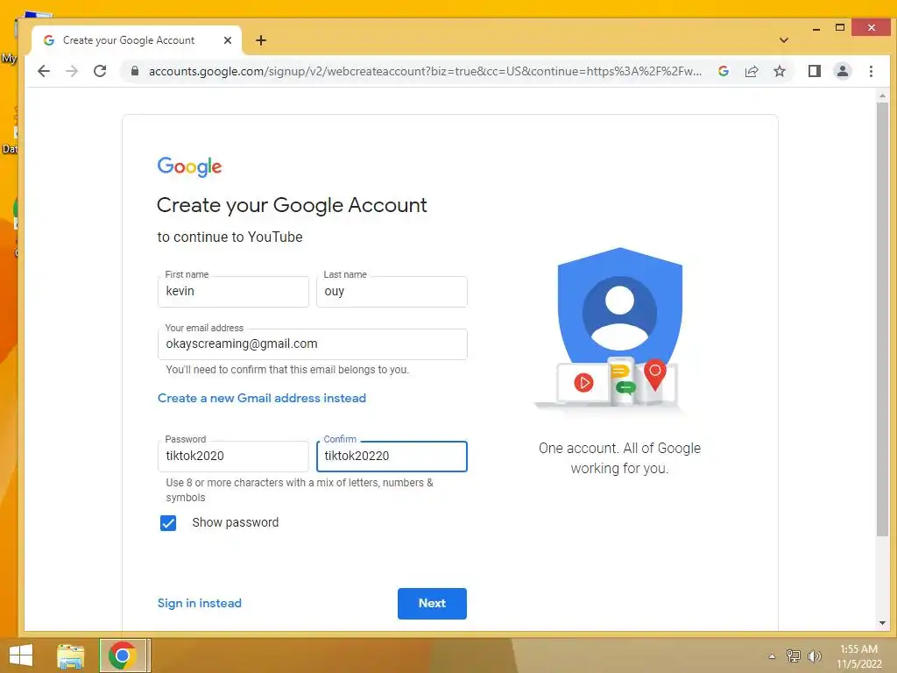The image size is (897, 673).
Task: Open File Explorer from the taskbar
Action: [x=70, y=655]
